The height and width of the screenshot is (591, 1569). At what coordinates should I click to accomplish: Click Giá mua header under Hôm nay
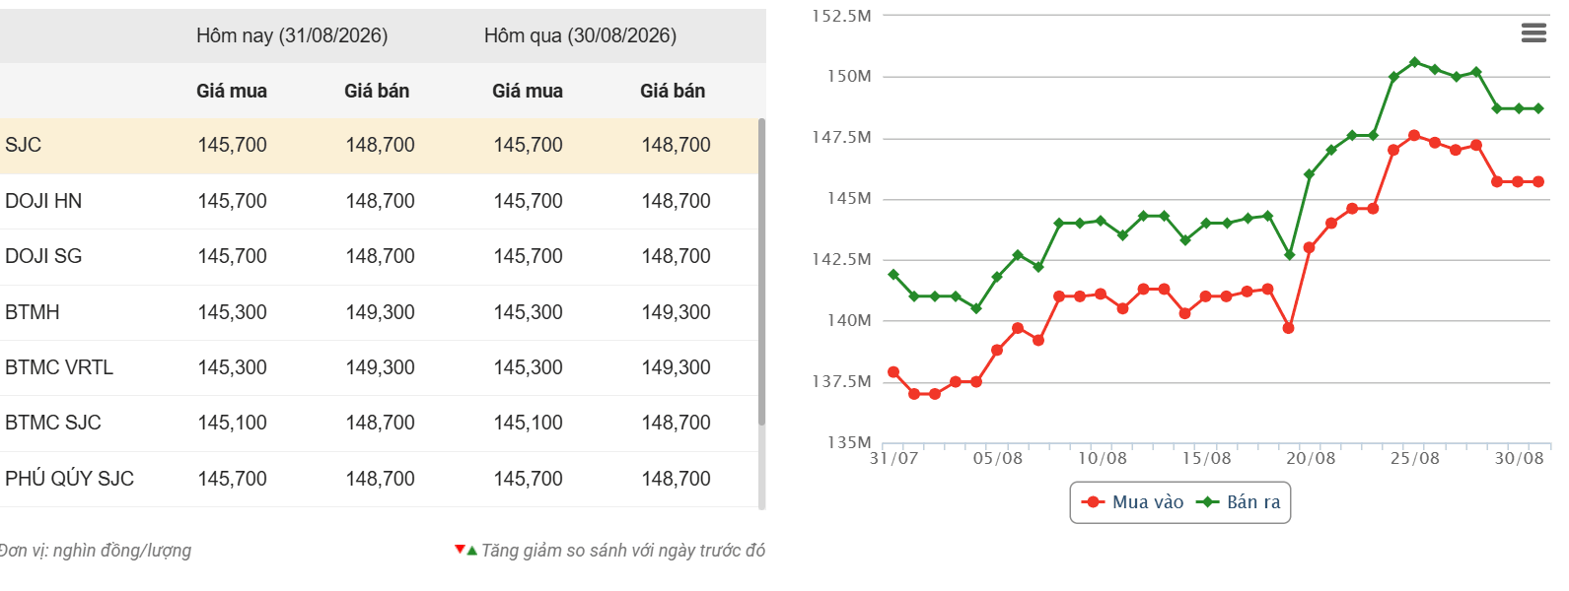[232, 91]
